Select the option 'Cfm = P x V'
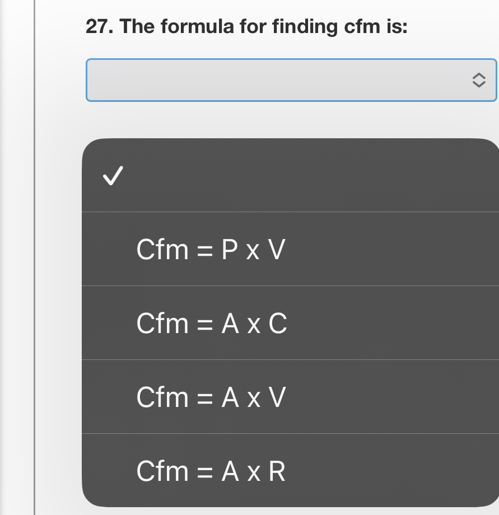499x515 pixels. tap(211, 249)
